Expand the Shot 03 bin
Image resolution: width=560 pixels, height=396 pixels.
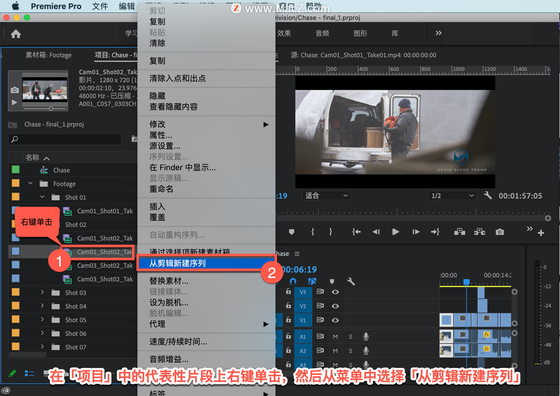tap(42, 292)
